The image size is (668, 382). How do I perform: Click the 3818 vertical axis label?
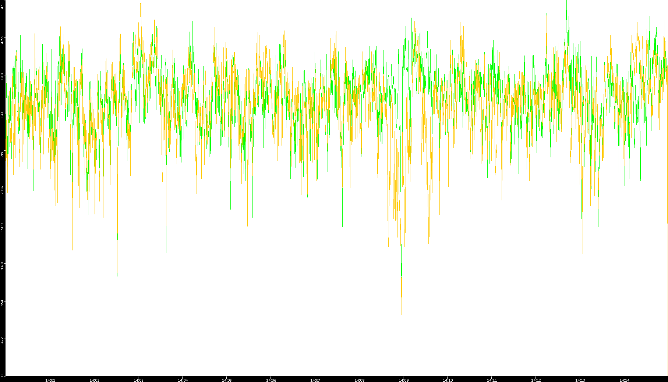3,77
